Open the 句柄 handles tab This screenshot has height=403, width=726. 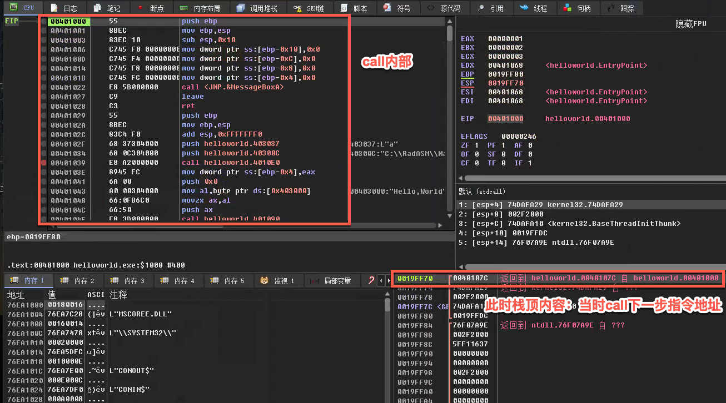tap(578, 8)
